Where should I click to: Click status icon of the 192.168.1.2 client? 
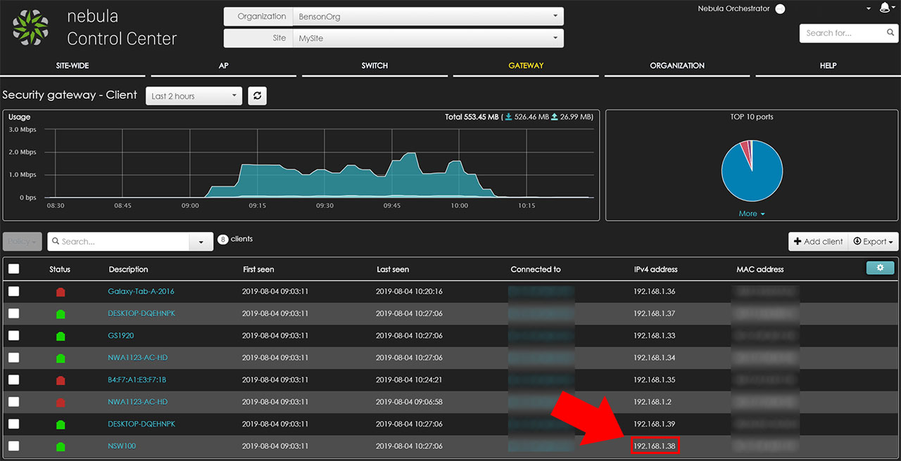pos(61,403)
